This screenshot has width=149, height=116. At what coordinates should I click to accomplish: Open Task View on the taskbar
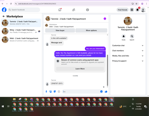click(x=8, y=106)
